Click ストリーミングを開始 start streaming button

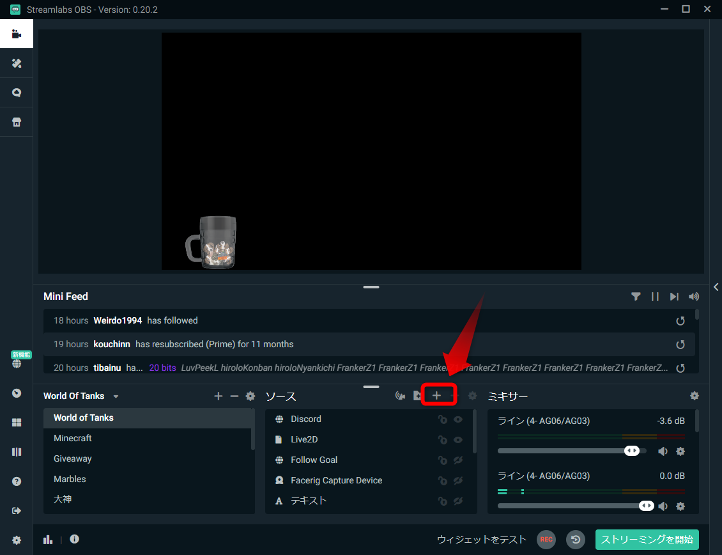coord(647,539)
